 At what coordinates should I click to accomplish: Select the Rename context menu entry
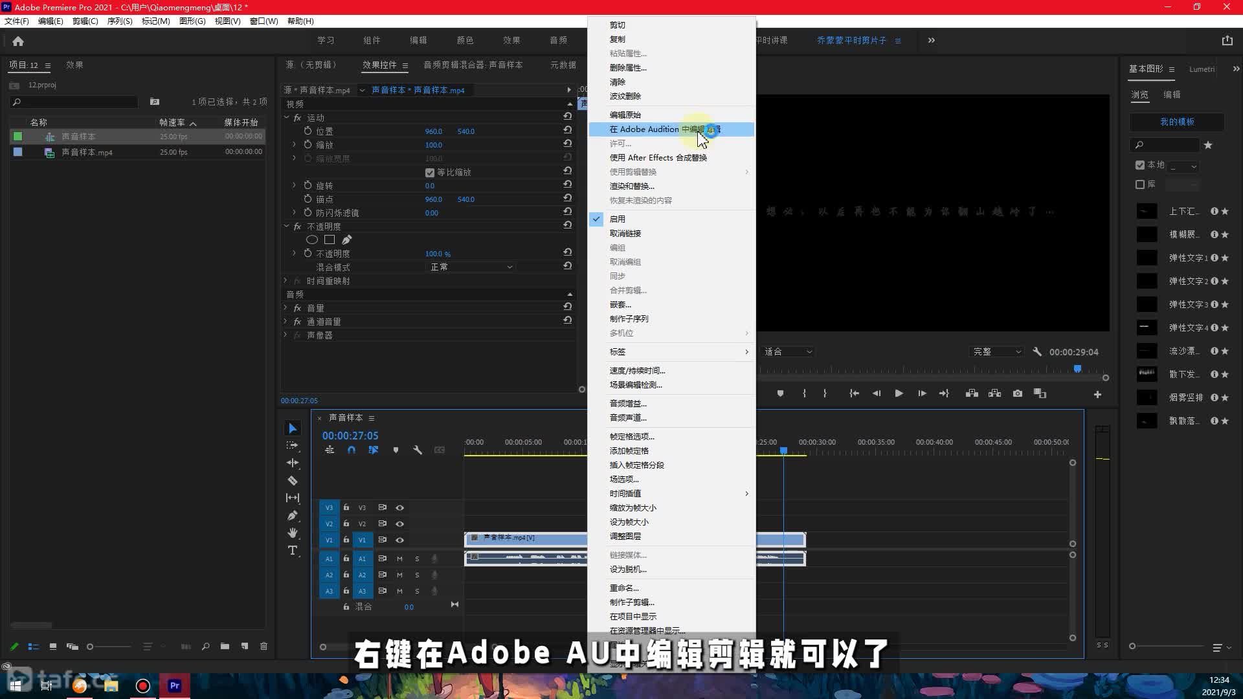pos(671,588)
